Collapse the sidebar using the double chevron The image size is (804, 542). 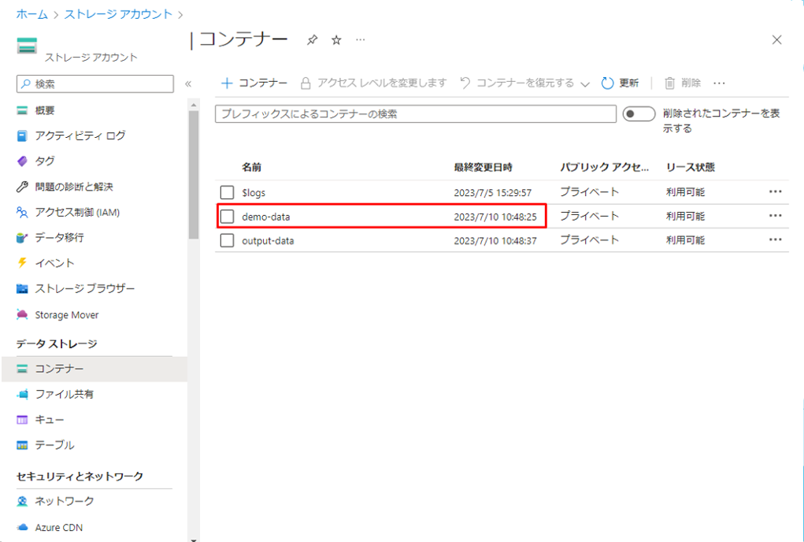[188, 84]
